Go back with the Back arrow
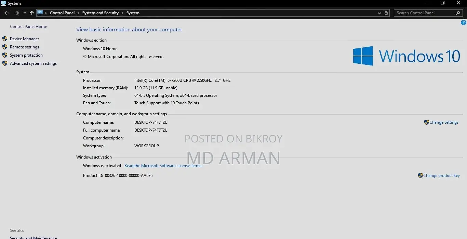467x239 pixels. pos(6,13)
